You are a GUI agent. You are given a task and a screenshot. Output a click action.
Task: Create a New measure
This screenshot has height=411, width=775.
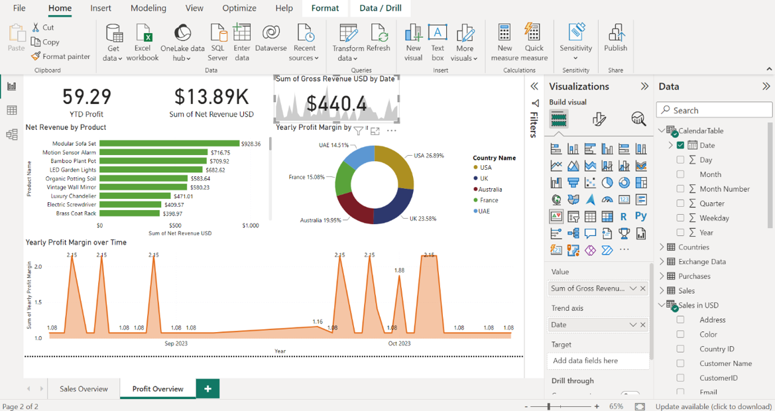tap(505, 33)
